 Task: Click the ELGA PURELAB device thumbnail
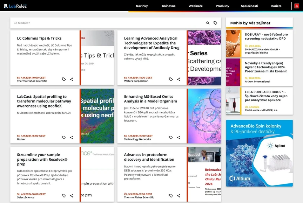(233, 101)
